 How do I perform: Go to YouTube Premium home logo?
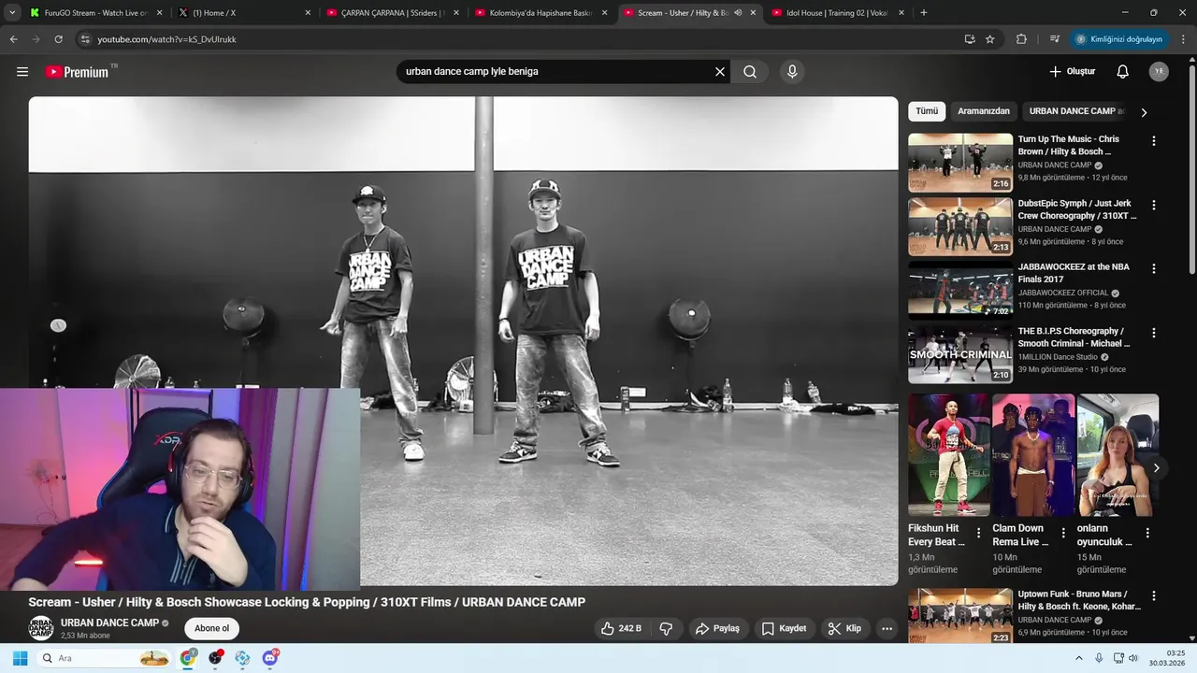point(77,72)
